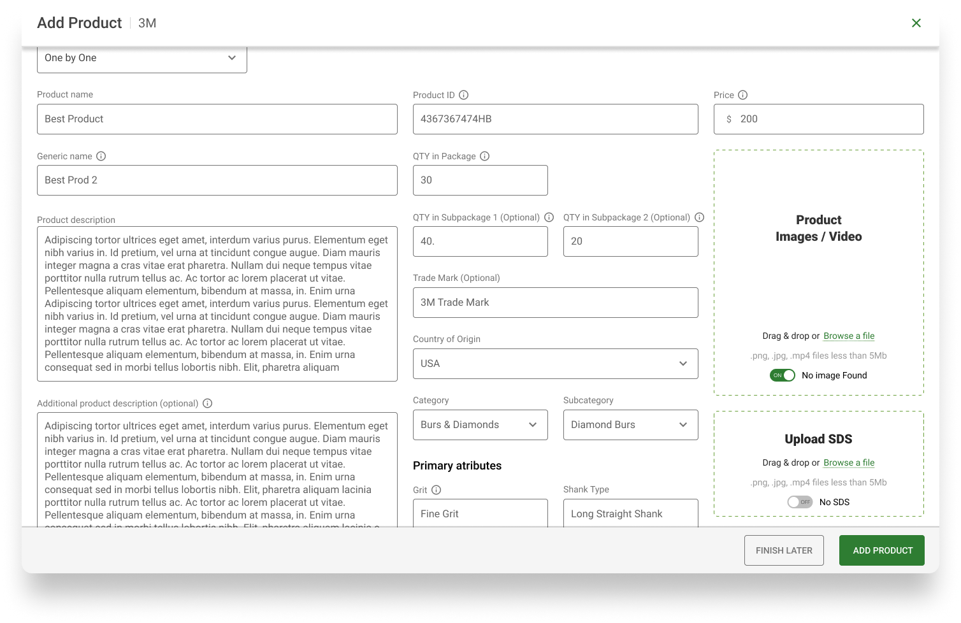Click the Product ID info icon

coord(464,95)
